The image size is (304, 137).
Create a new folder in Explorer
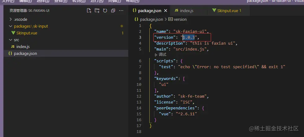tap(97, 11)
